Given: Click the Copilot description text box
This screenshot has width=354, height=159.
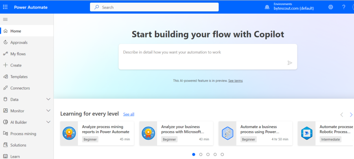Looking at the screenshot, I should (x=208, y=57).
